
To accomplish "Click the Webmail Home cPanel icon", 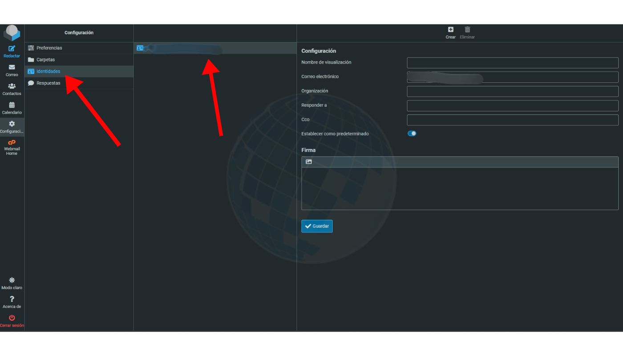I will pyautogui.click(x=12, y=143).
